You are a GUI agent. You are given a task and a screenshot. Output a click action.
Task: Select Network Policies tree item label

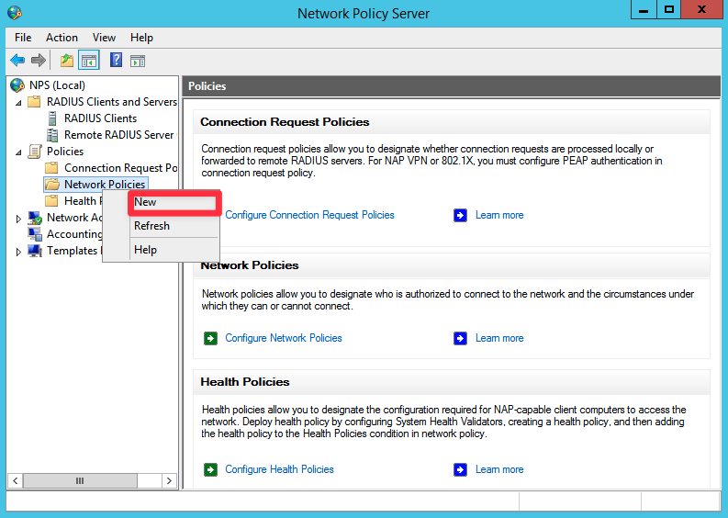pos(105,185)
